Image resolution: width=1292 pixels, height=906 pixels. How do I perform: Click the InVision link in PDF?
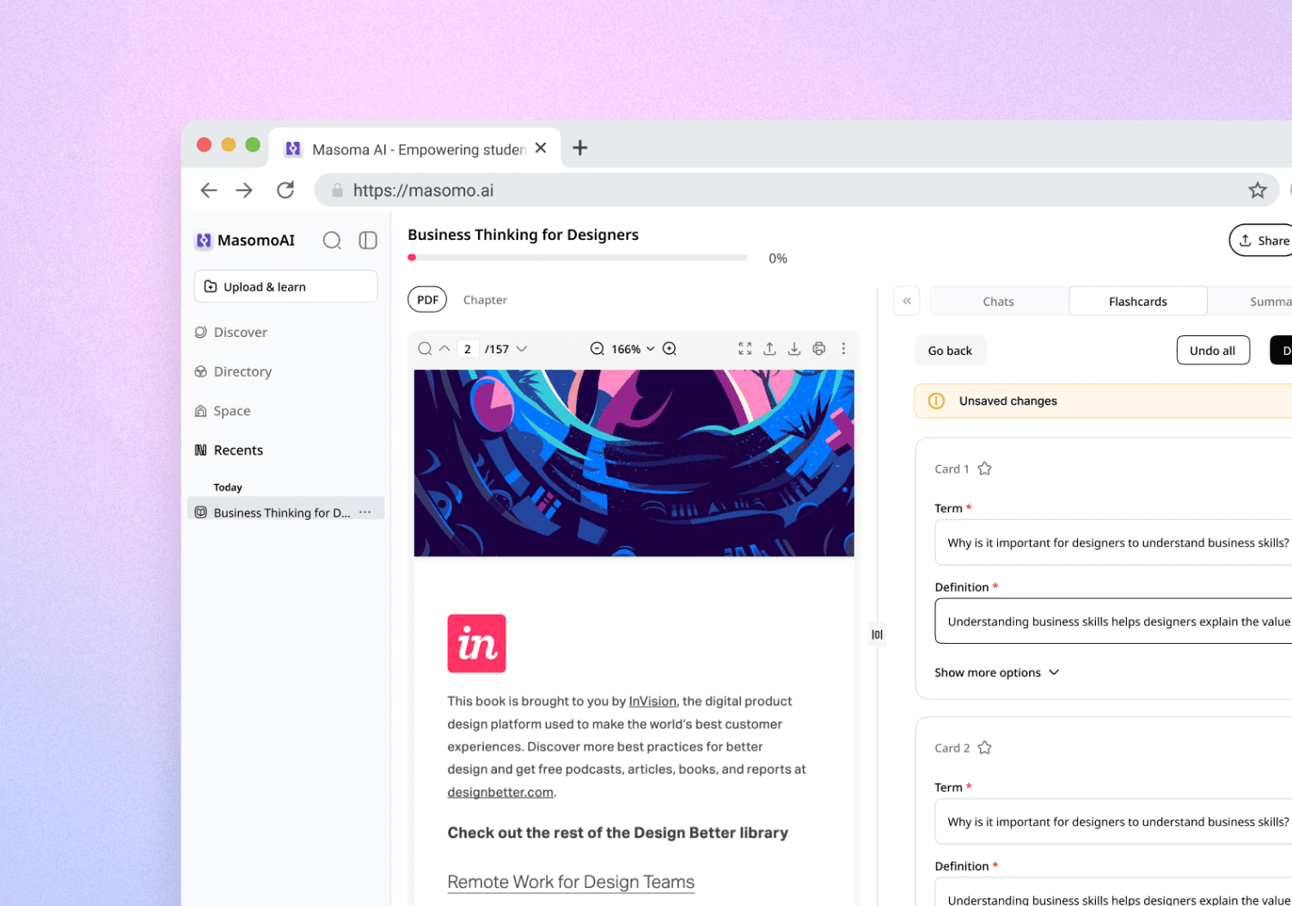click(x=652, y=701)
